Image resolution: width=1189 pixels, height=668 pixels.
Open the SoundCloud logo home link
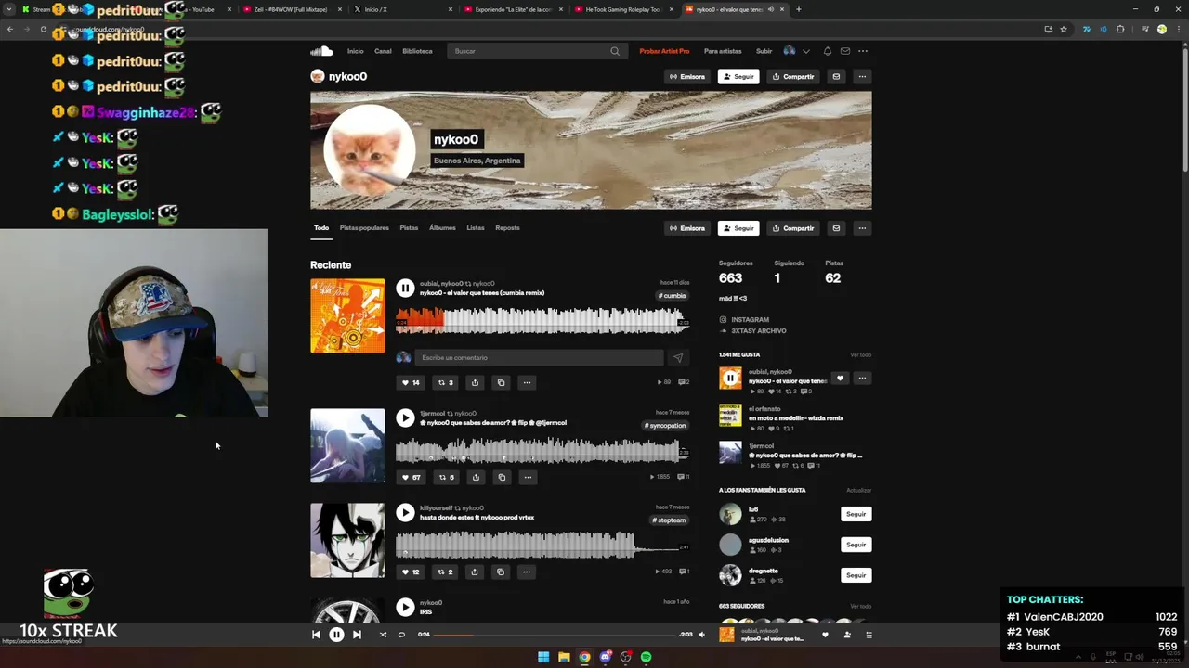pos(321,51)
